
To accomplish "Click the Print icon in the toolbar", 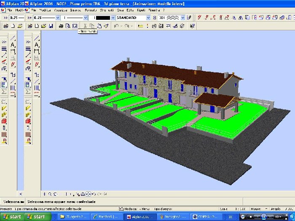I will tap(61, 26).
